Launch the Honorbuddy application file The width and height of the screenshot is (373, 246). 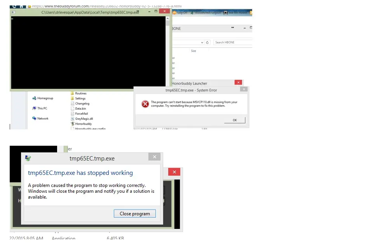click(x=83, y=124)
